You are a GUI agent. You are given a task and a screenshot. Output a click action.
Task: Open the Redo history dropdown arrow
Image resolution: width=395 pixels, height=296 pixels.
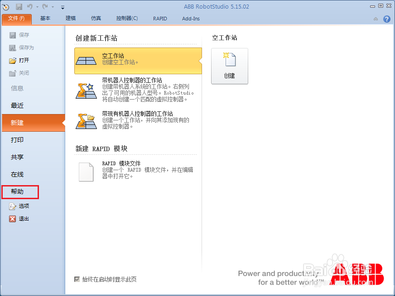coord(53,7)
